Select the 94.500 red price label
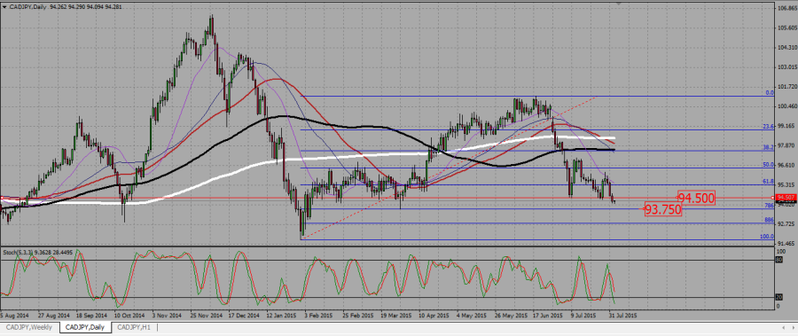Image resolution: width=798 pixels, height=336 pixels. (696, 198)
